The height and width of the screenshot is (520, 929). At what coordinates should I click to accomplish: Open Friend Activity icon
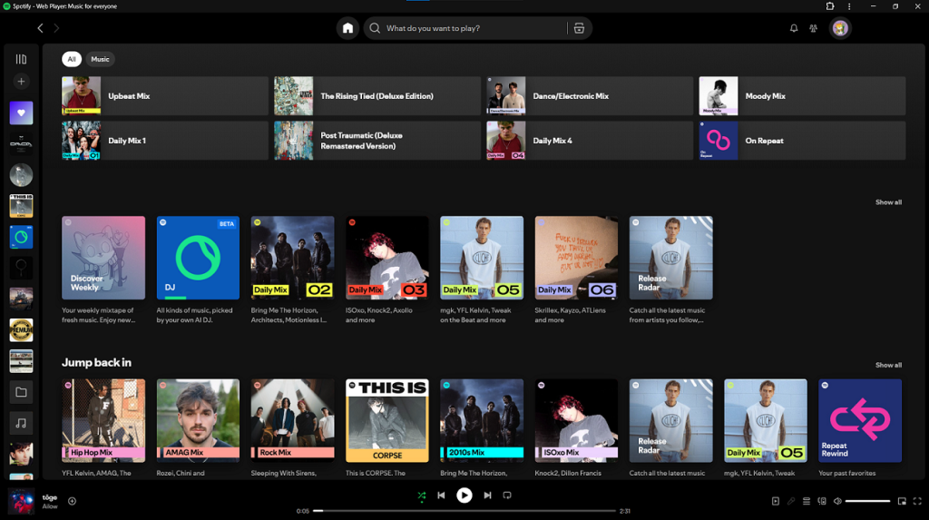click(814, 28)
